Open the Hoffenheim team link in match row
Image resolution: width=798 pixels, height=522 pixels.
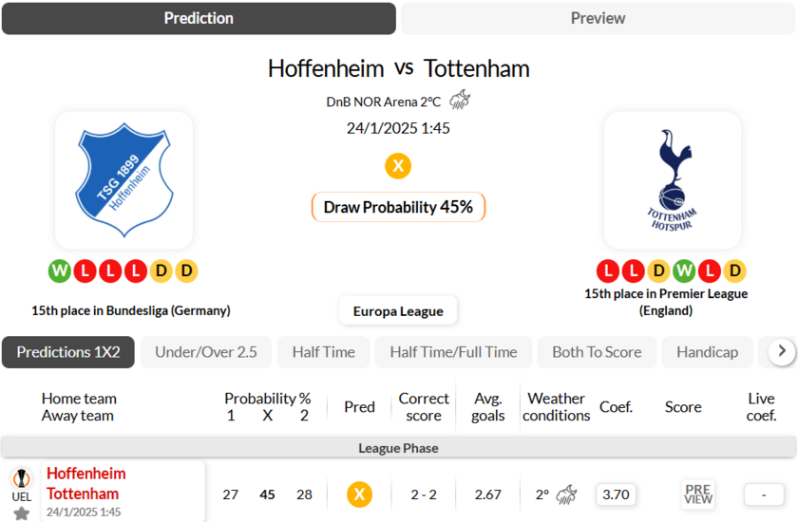[x=86, y=474]
